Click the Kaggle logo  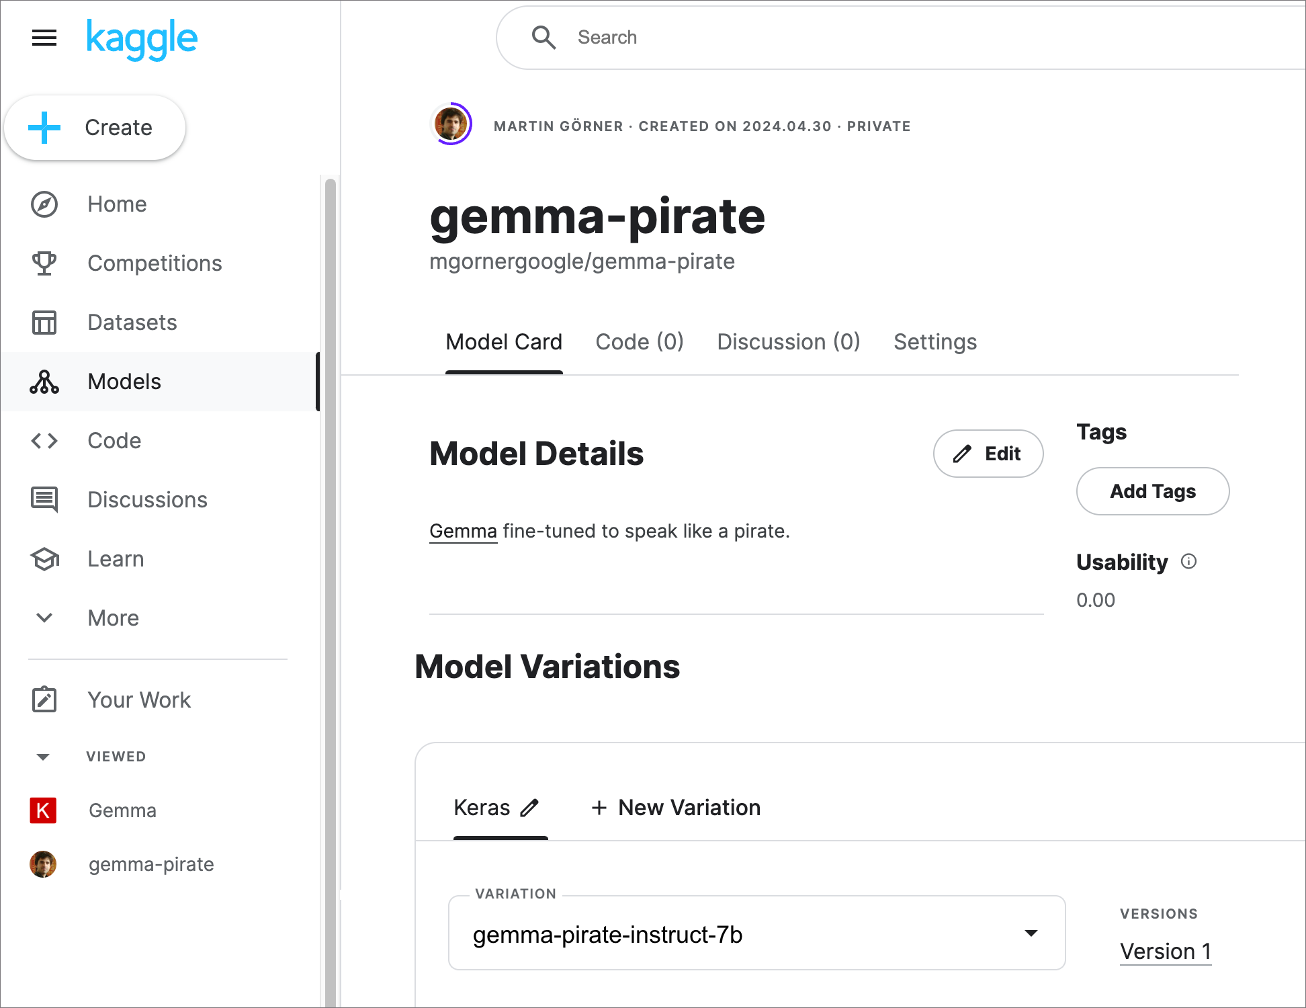pyautogui.click(x=142, y=39)
